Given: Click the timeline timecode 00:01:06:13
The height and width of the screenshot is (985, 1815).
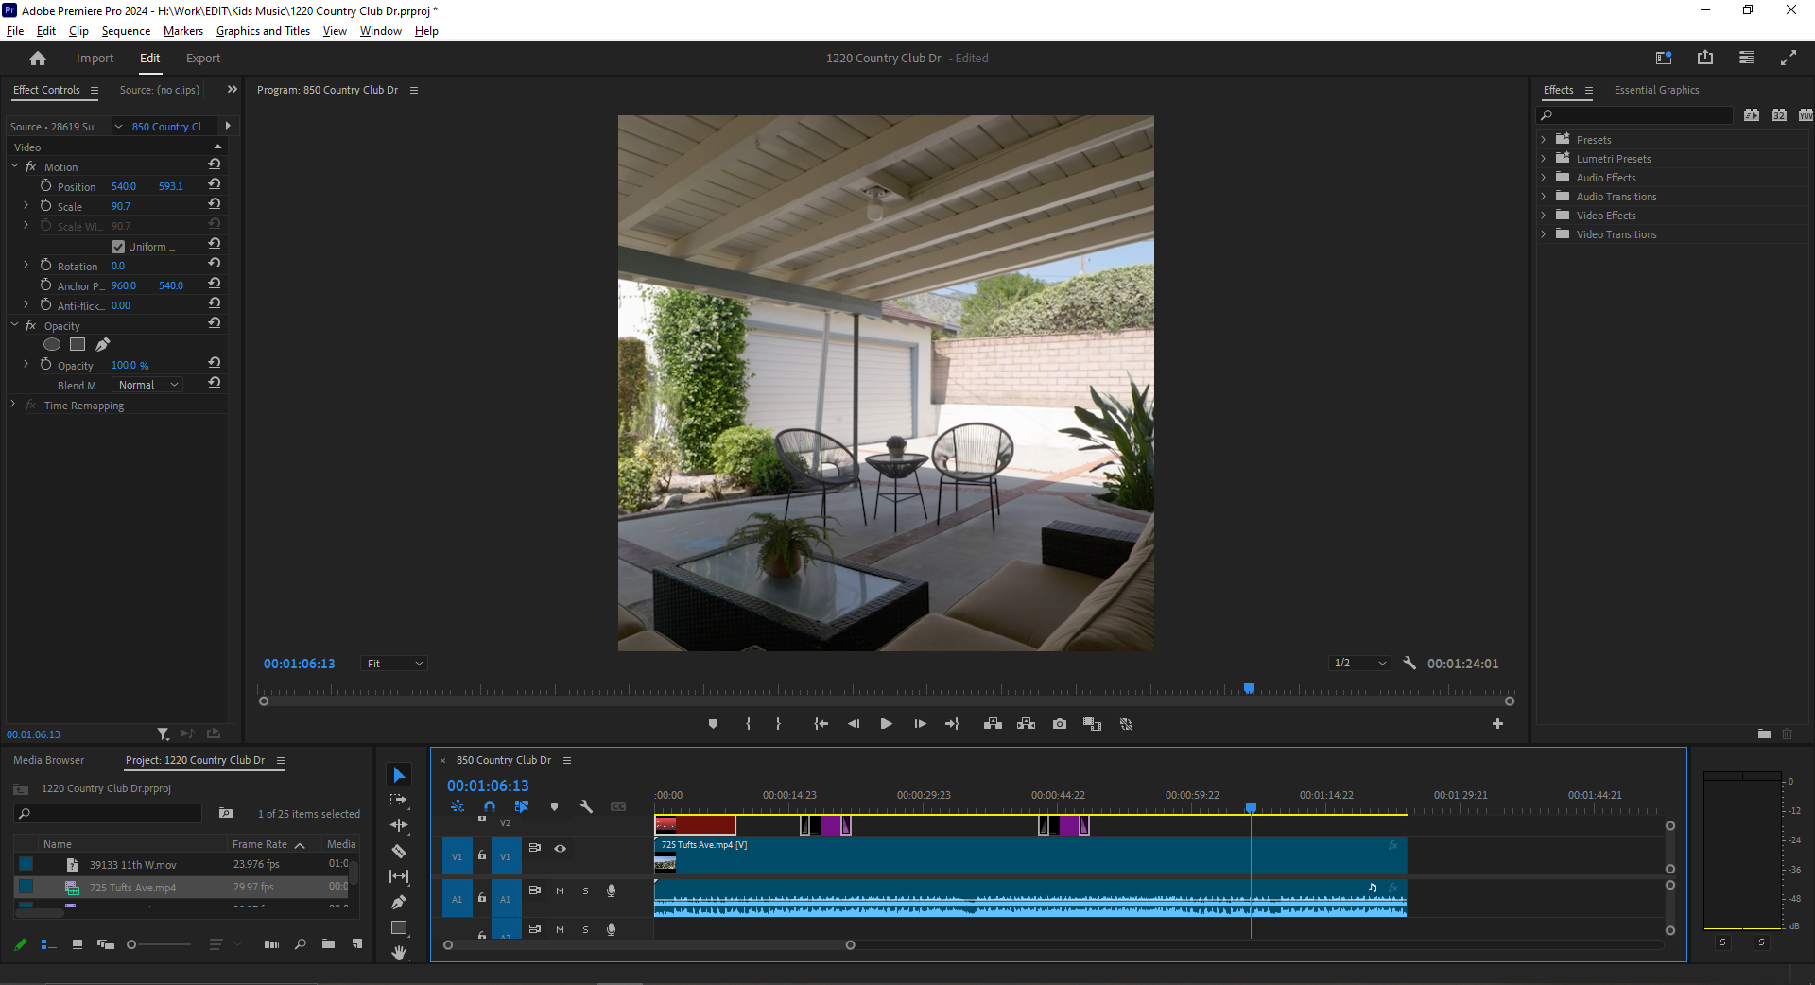Looking at the screenshot, I should point(488,786).
